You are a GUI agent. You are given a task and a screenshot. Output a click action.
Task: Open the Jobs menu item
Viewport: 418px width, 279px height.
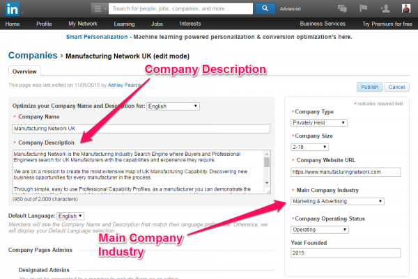(157, 24)
